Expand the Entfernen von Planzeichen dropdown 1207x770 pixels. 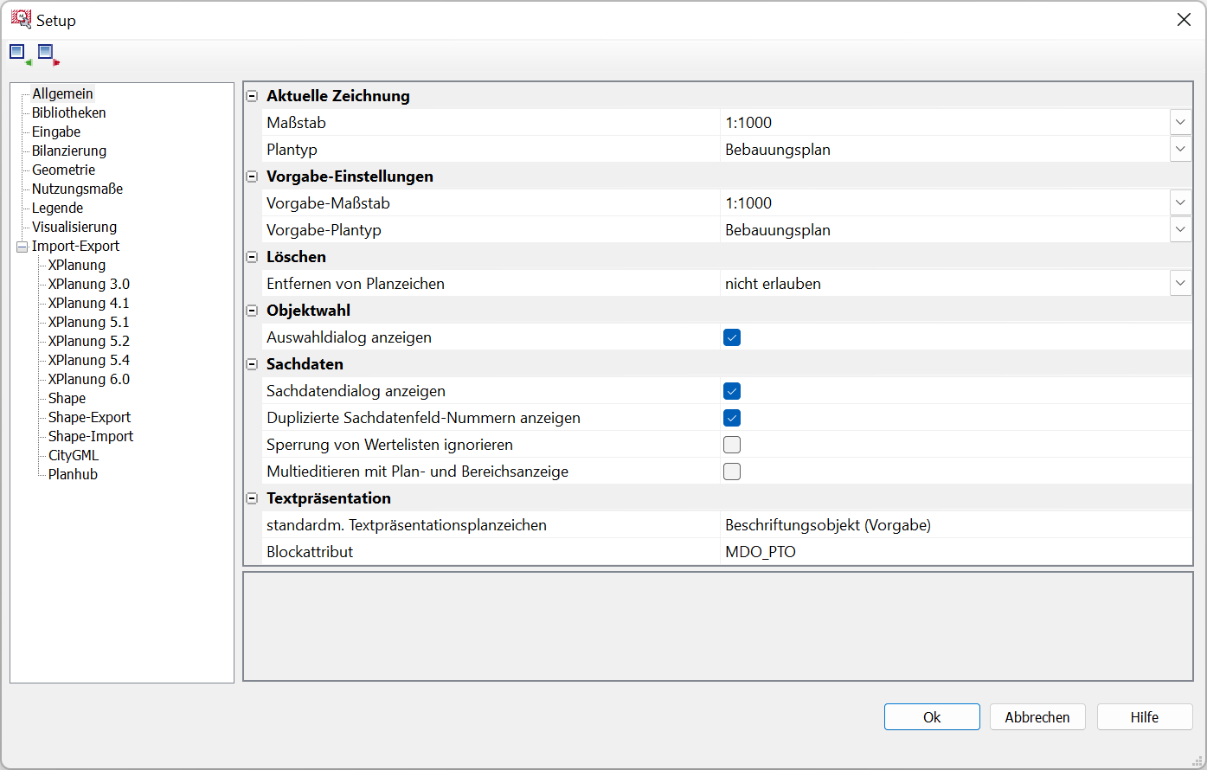[x=1180, y=284]
